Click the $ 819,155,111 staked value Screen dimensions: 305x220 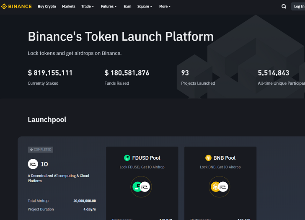pos(50,73)
